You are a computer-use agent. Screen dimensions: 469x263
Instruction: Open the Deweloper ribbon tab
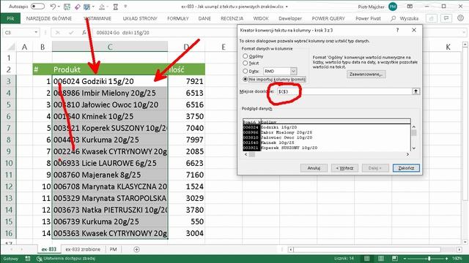click(x=290, y=18)
